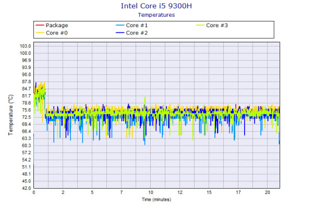Click the 42.0 y-axis value

pyautogui.click(x=27, y=188)
